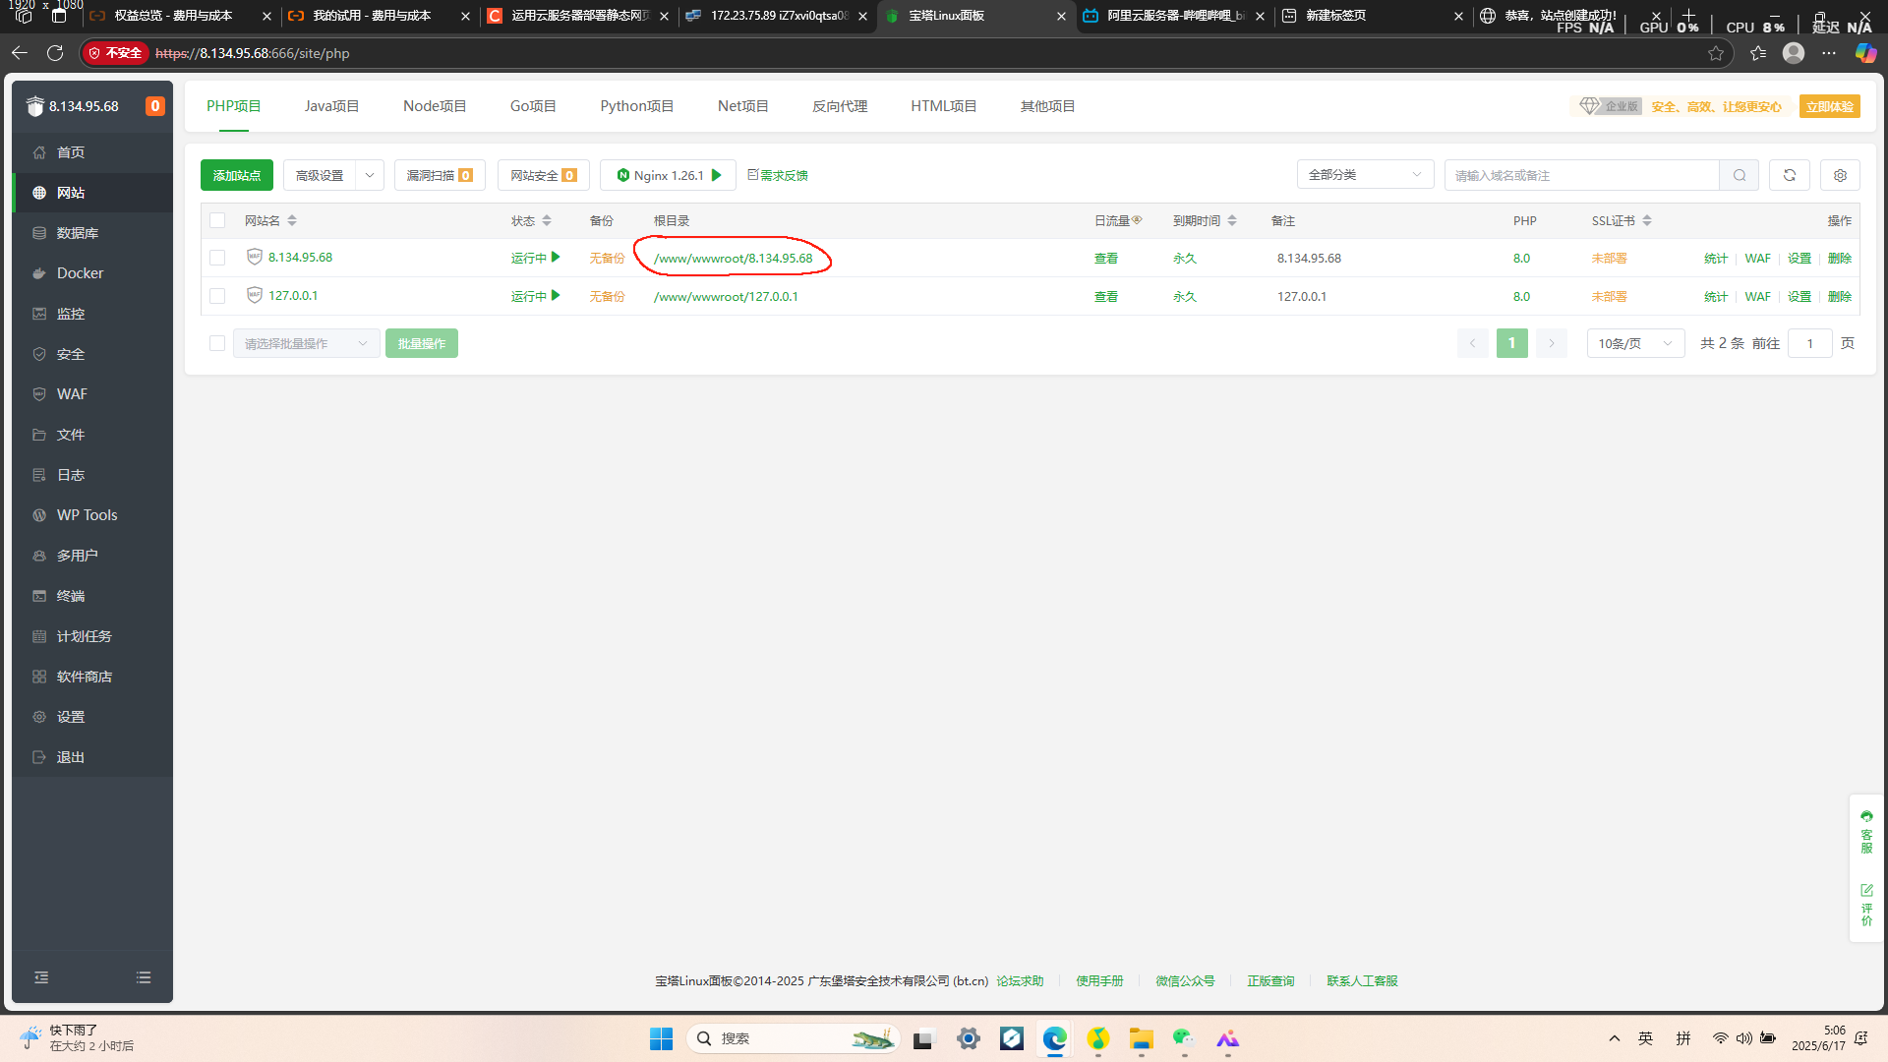Open the 10条/页 page size dropdown

(1634, 343)
